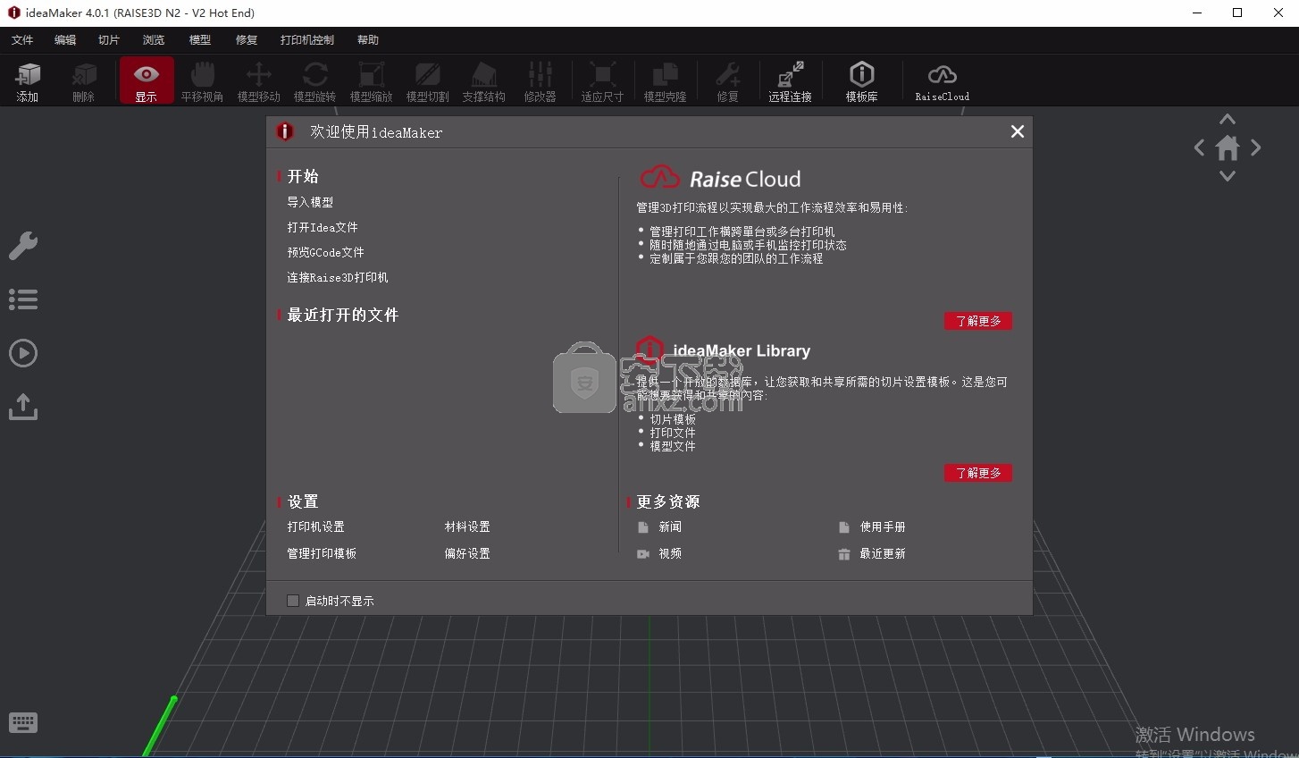The height and width of the screenshot is (758, 1299).
Task: Select the 模型缩放 (Scale model) tool
Action: pyautogui.click(x=372, y=81)
